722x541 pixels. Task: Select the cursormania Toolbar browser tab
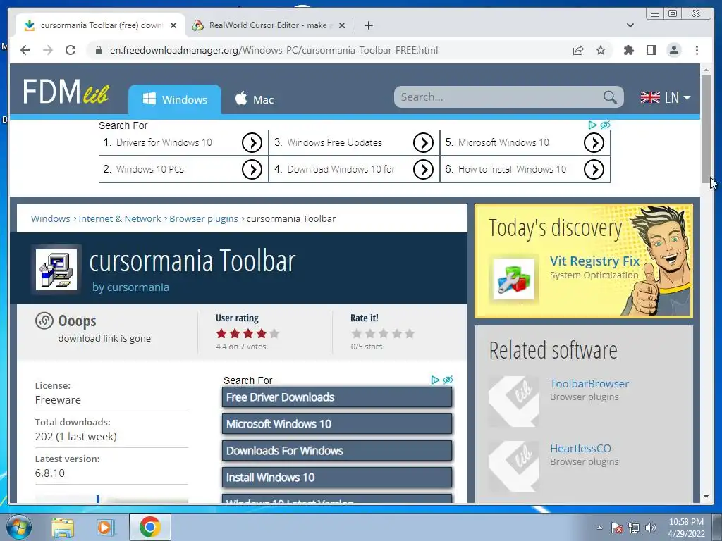click(x=100, y=25)
